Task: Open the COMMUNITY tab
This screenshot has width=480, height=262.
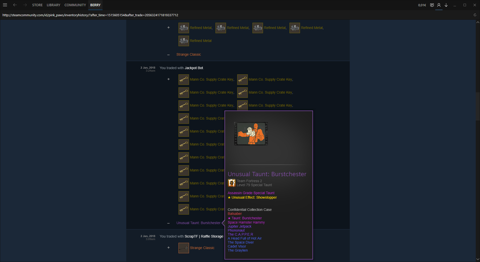Action: 75,5
